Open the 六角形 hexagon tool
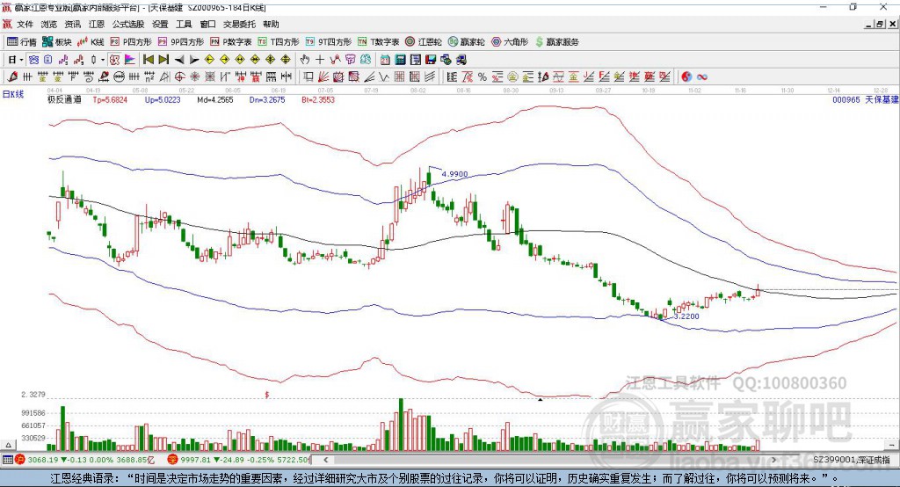The width and height of the screenshot is (900, 487). (510, 42)
